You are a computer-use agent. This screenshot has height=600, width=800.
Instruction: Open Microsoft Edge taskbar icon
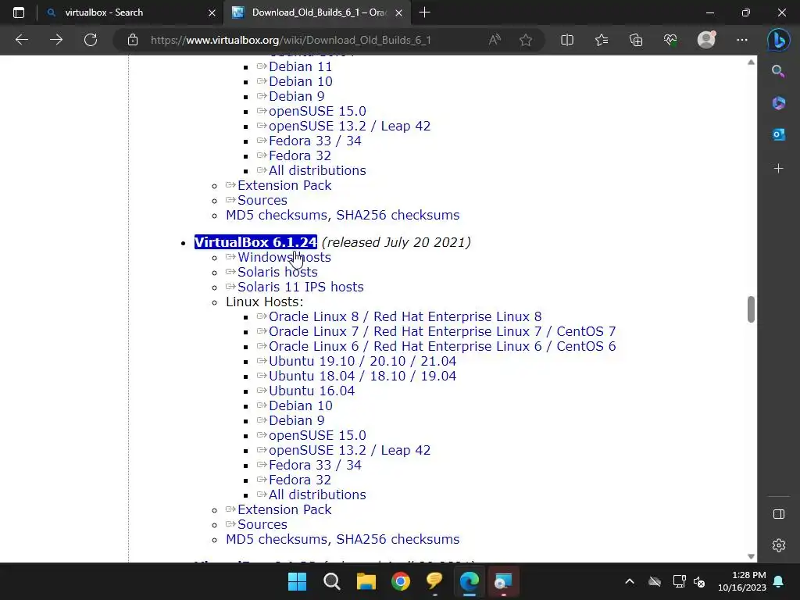pyautogui.click(x=470, y=581)
